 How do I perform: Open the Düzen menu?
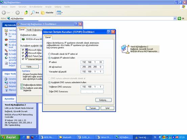[13, 7]
